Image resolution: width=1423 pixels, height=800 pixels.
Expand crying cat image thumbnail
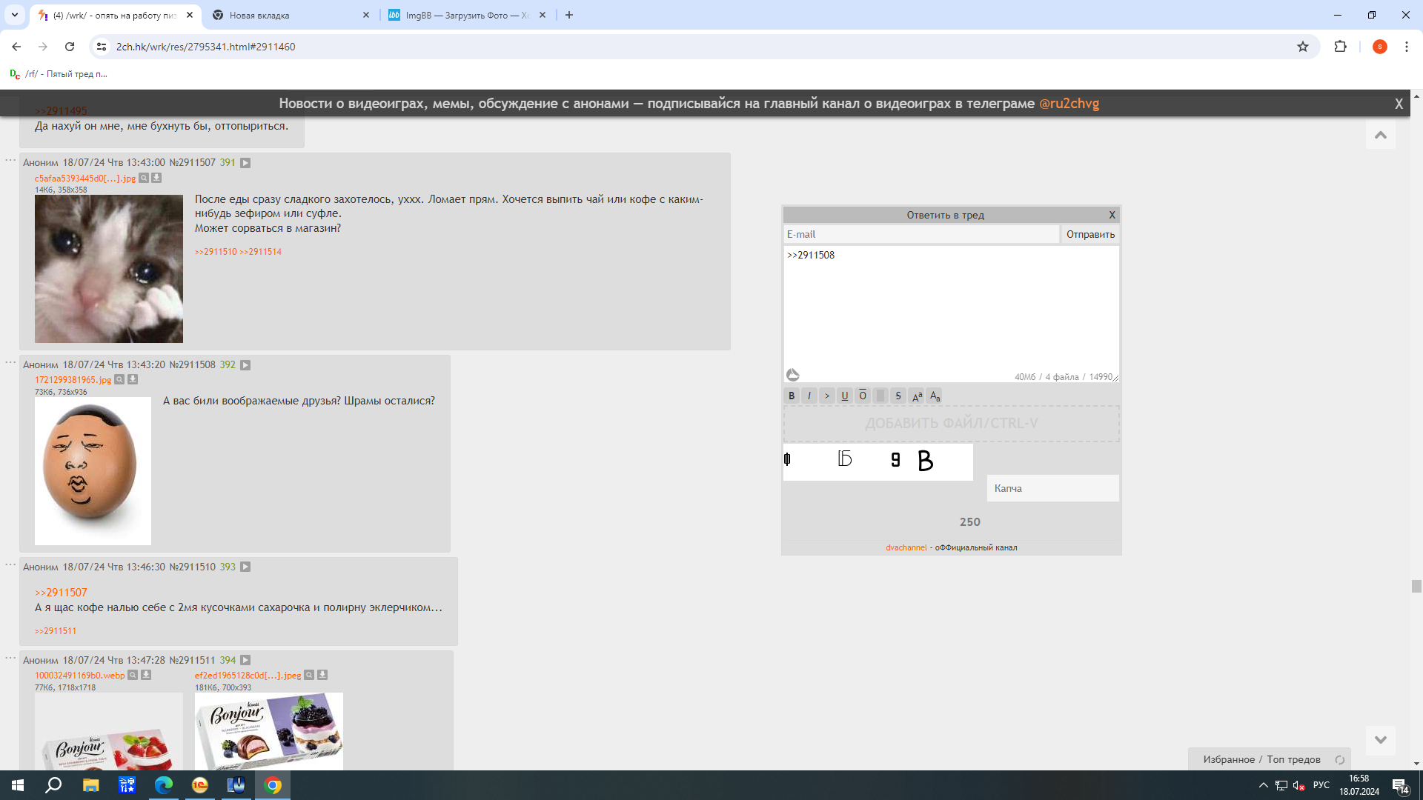[109, 269]
